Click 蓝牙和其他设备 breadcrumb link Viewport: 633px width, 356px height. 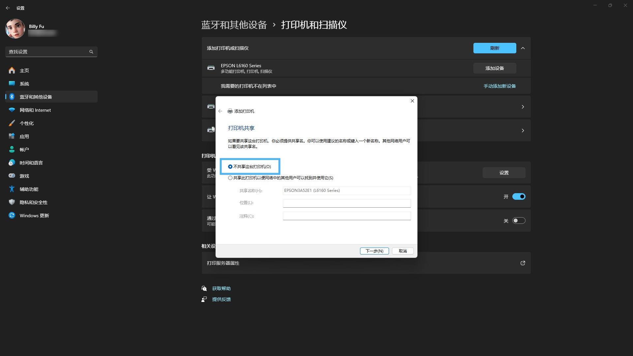pyautogui.click(x=234, y=25)
